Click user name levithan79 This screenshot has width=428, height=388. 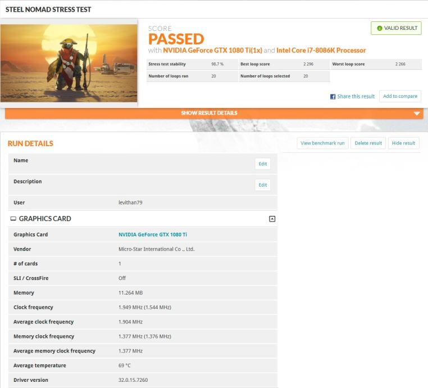130,202
